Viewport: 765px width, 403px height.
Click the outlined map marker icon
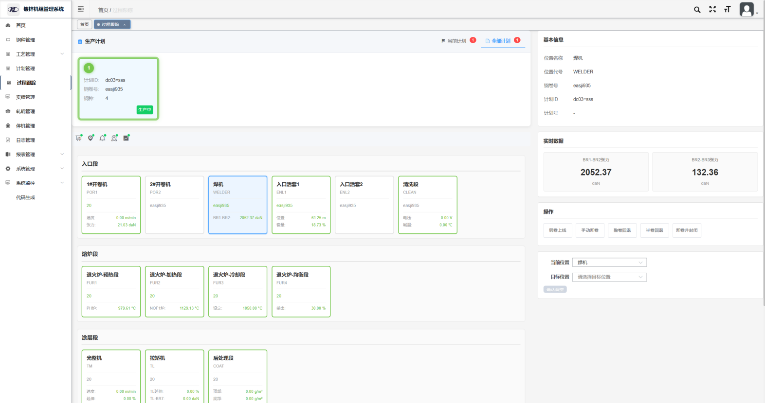tap(114, 138)
